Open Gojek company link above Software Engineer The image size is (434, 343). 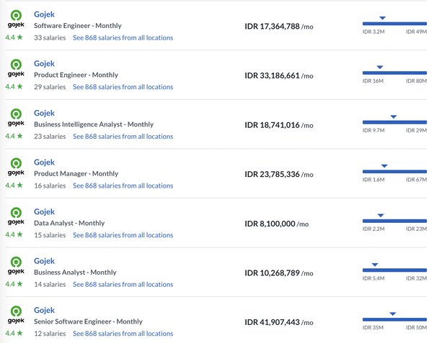[44, 14]
